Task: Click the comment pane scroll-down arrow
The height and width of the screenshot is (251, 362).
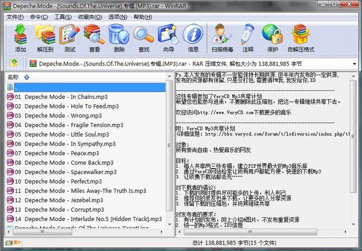Action: pos(353,224)
